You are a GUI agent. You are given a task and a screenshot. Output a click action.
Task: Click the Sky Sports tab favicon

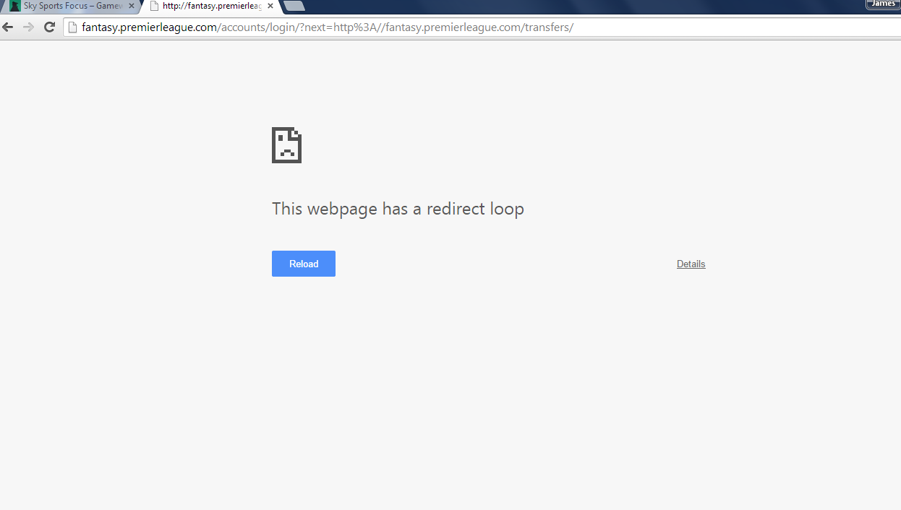(x=15, y=6)
